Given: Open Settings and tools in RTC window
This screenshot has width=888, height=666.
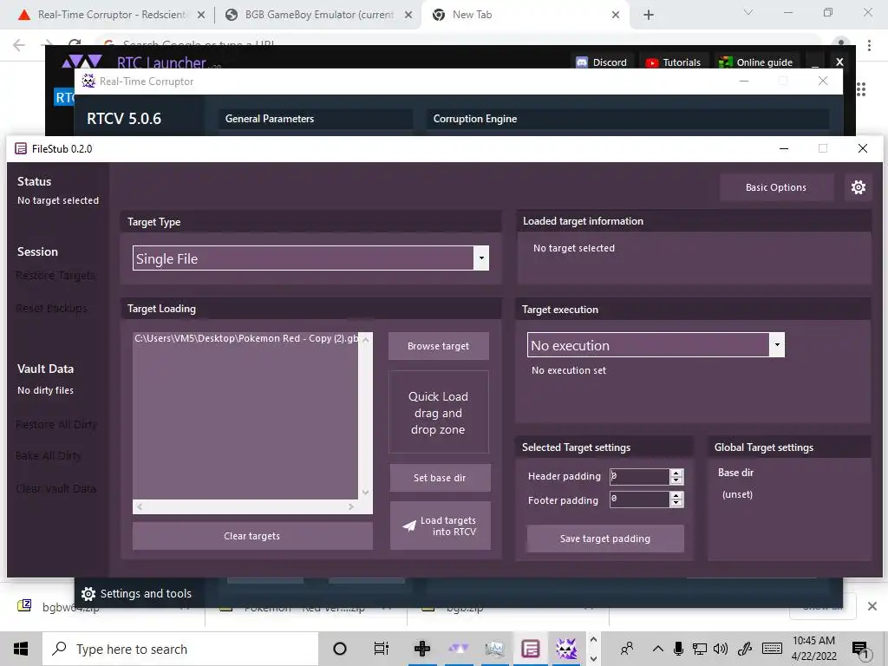Looking at the screenshot, I should pyautogui.click(x=136, y=593).
